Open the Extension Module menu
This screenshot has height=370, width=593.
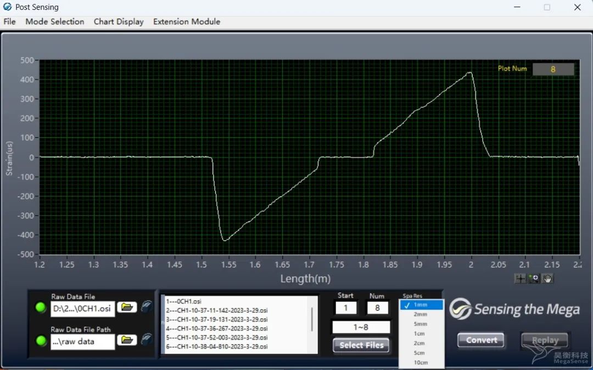(187, 21)
